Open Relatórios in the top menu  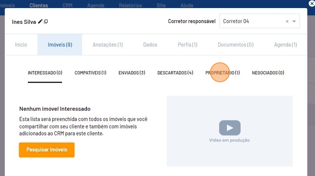130,5
